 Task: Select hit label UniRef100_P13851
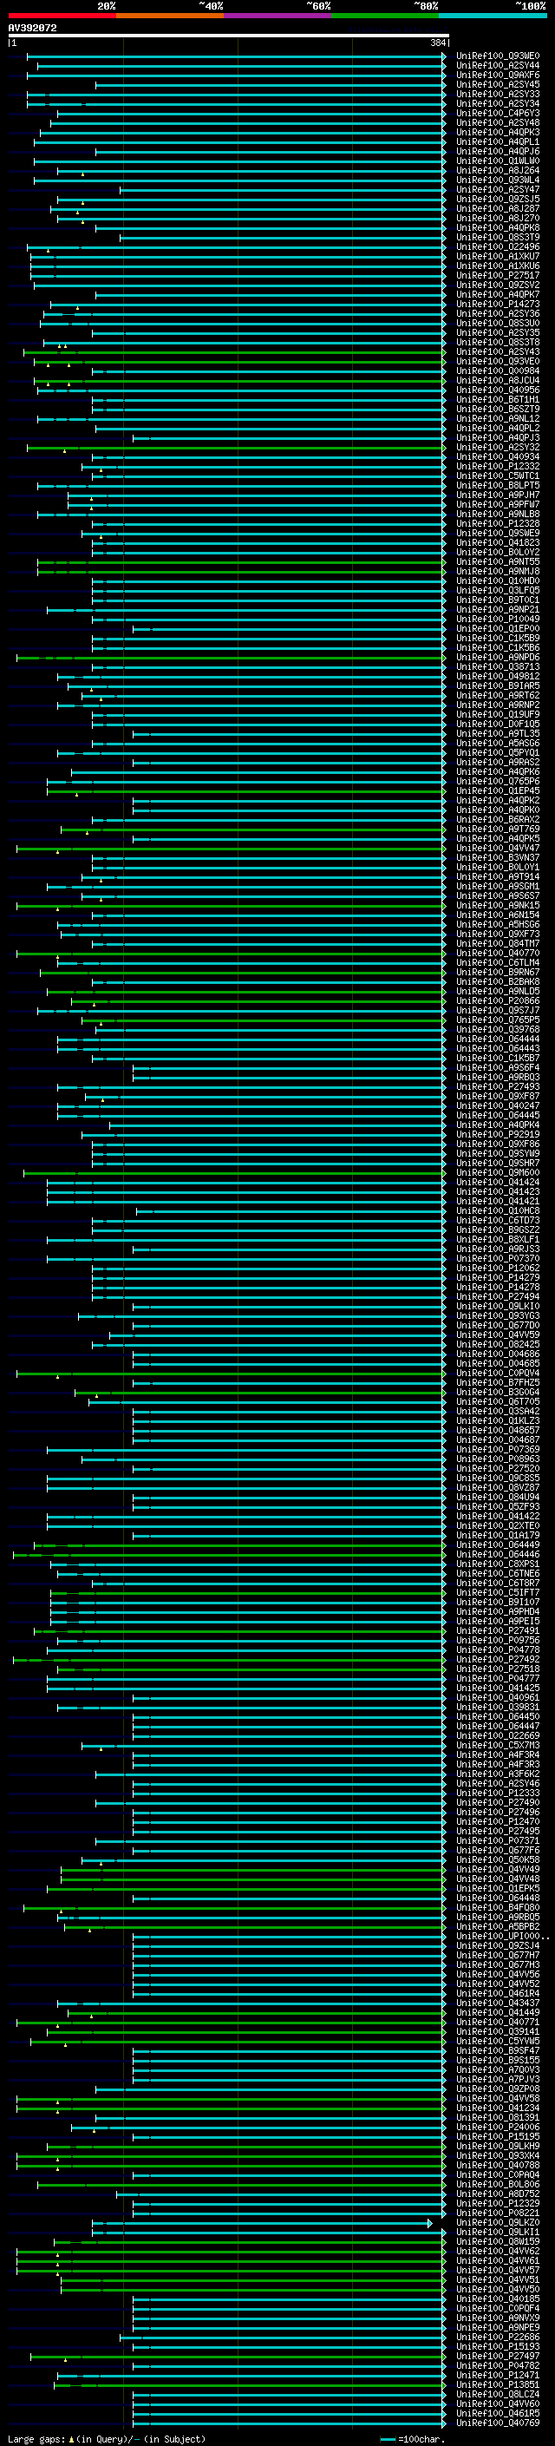point(498,2385)
